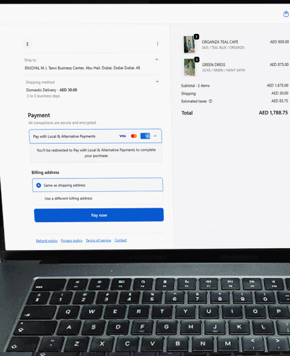Click the total AED 1,788.75 amount
The width and height of the screenshot is (290, 356).
[273, 113]
